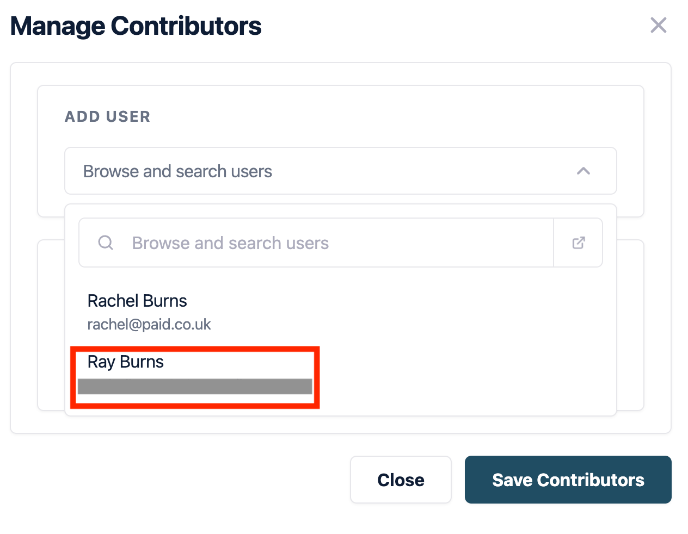The image size is (688, 534).
Task: Click the hidden panel behind the dropdown list
Action: coord(630,326)
